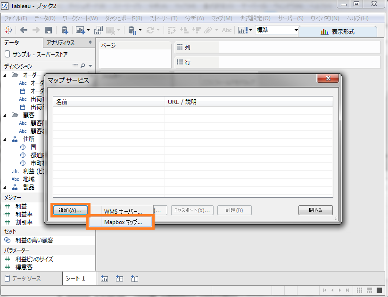This screenshot has width=388, height=297.
Task: Click the 名前 column header
Action: coord(109,102)
